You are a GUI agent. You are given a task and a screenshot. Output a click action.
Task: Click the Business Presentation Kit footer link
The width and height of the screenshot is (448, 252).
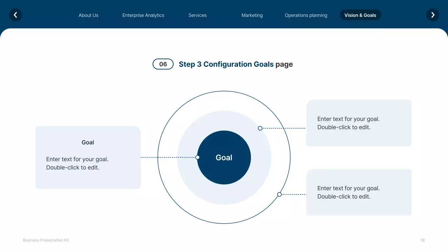click(x=46, y=240)
